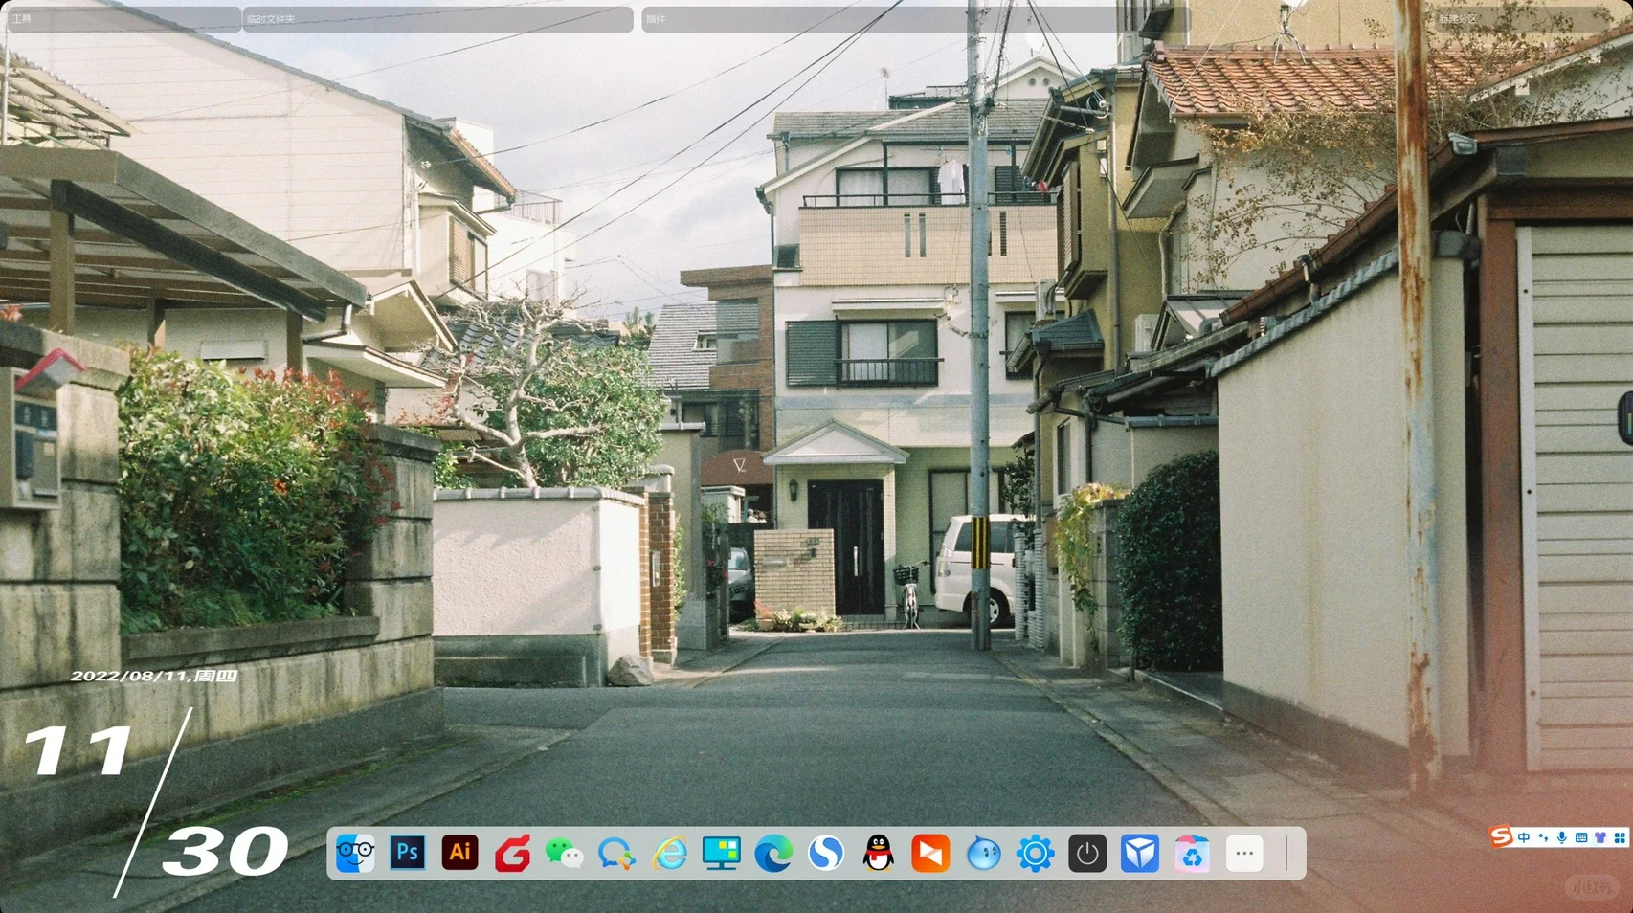Open the recycle bin in the dock
1633x913 pixels.
(1192, 853)
